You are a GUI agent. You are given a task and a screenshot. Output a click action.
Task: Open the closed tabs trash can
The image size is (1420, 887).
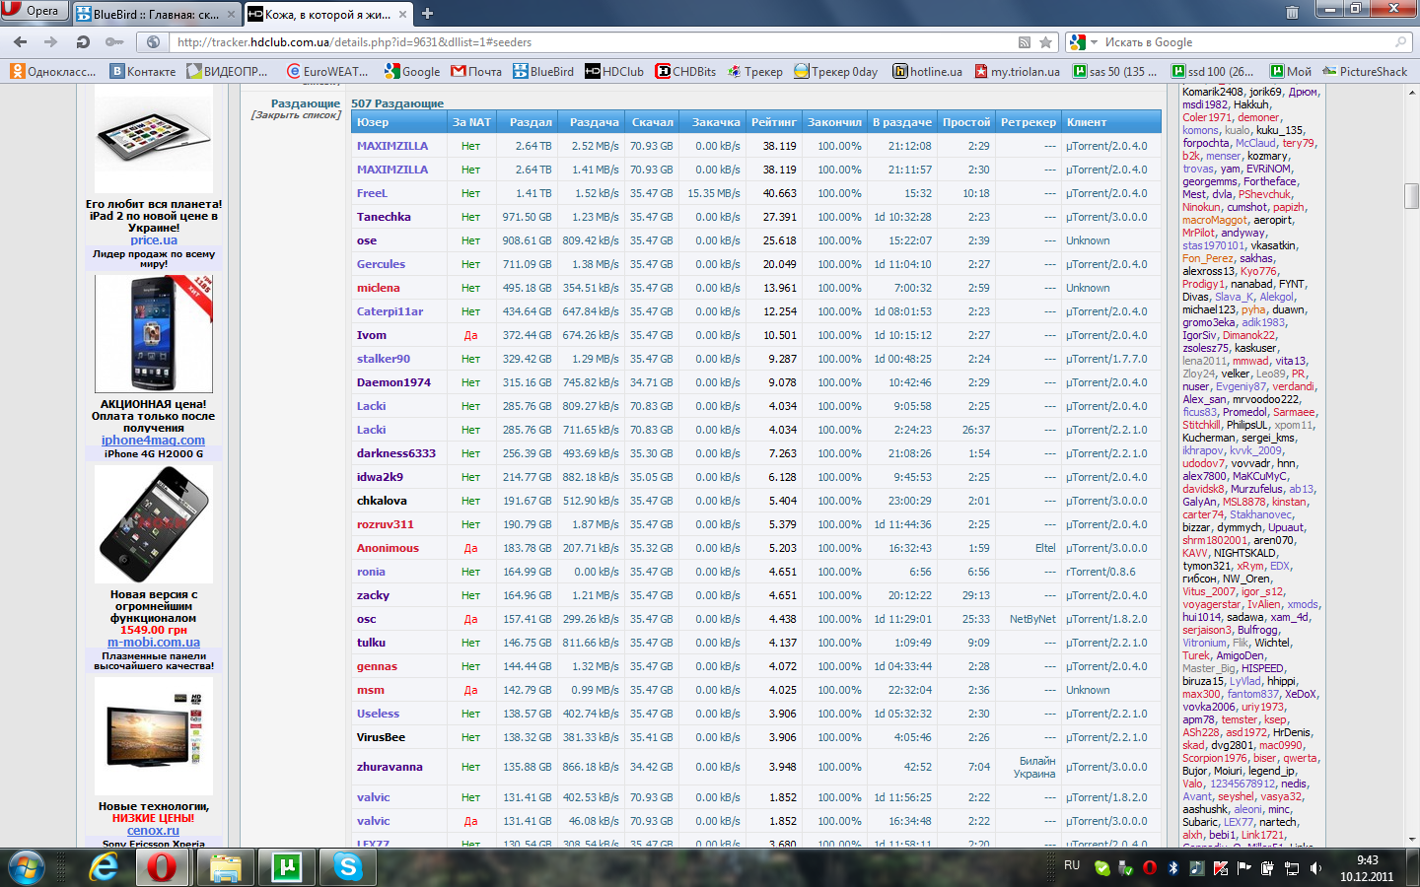tap(1292, 13)
